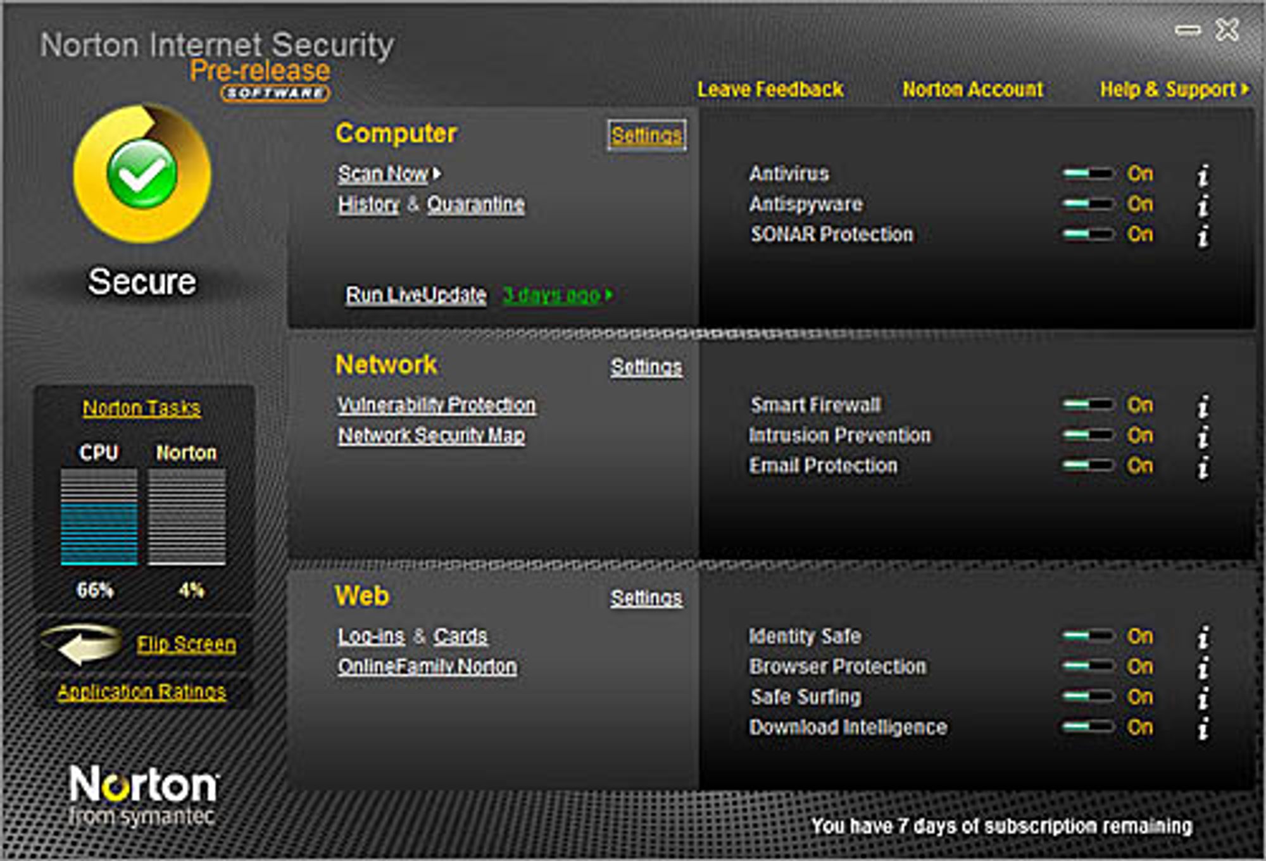Open Web Settings link
The image size is (1266, 861).
pos(646,598)
